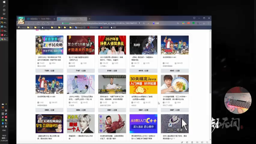256x144 pixels.
Task: Open the '从0到1入门C++' thumbnail
Action: 143,124
